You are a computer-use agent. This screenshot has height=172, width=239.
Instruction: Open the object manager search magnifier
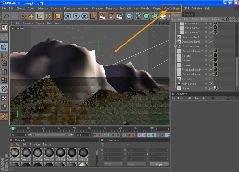click(223, 19)
